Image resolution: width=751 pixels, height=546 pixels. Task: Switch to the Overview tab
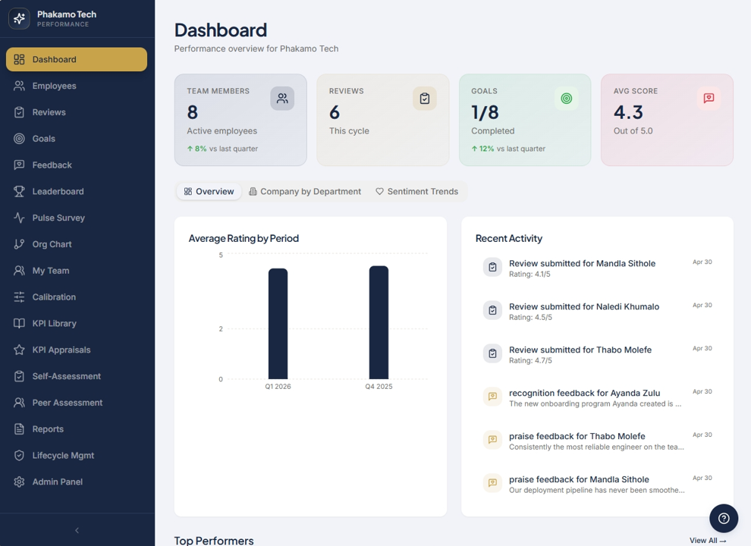coord(209,192)
